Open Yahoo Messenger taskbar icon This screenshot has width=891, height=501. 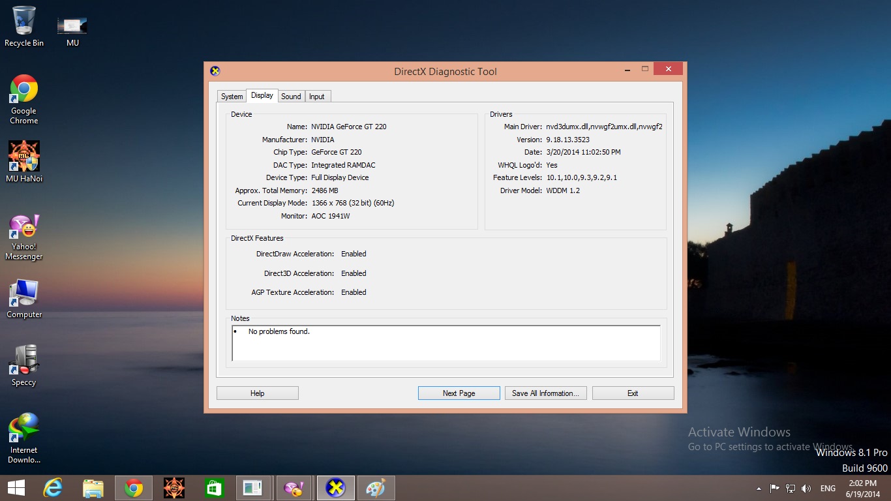295,488
